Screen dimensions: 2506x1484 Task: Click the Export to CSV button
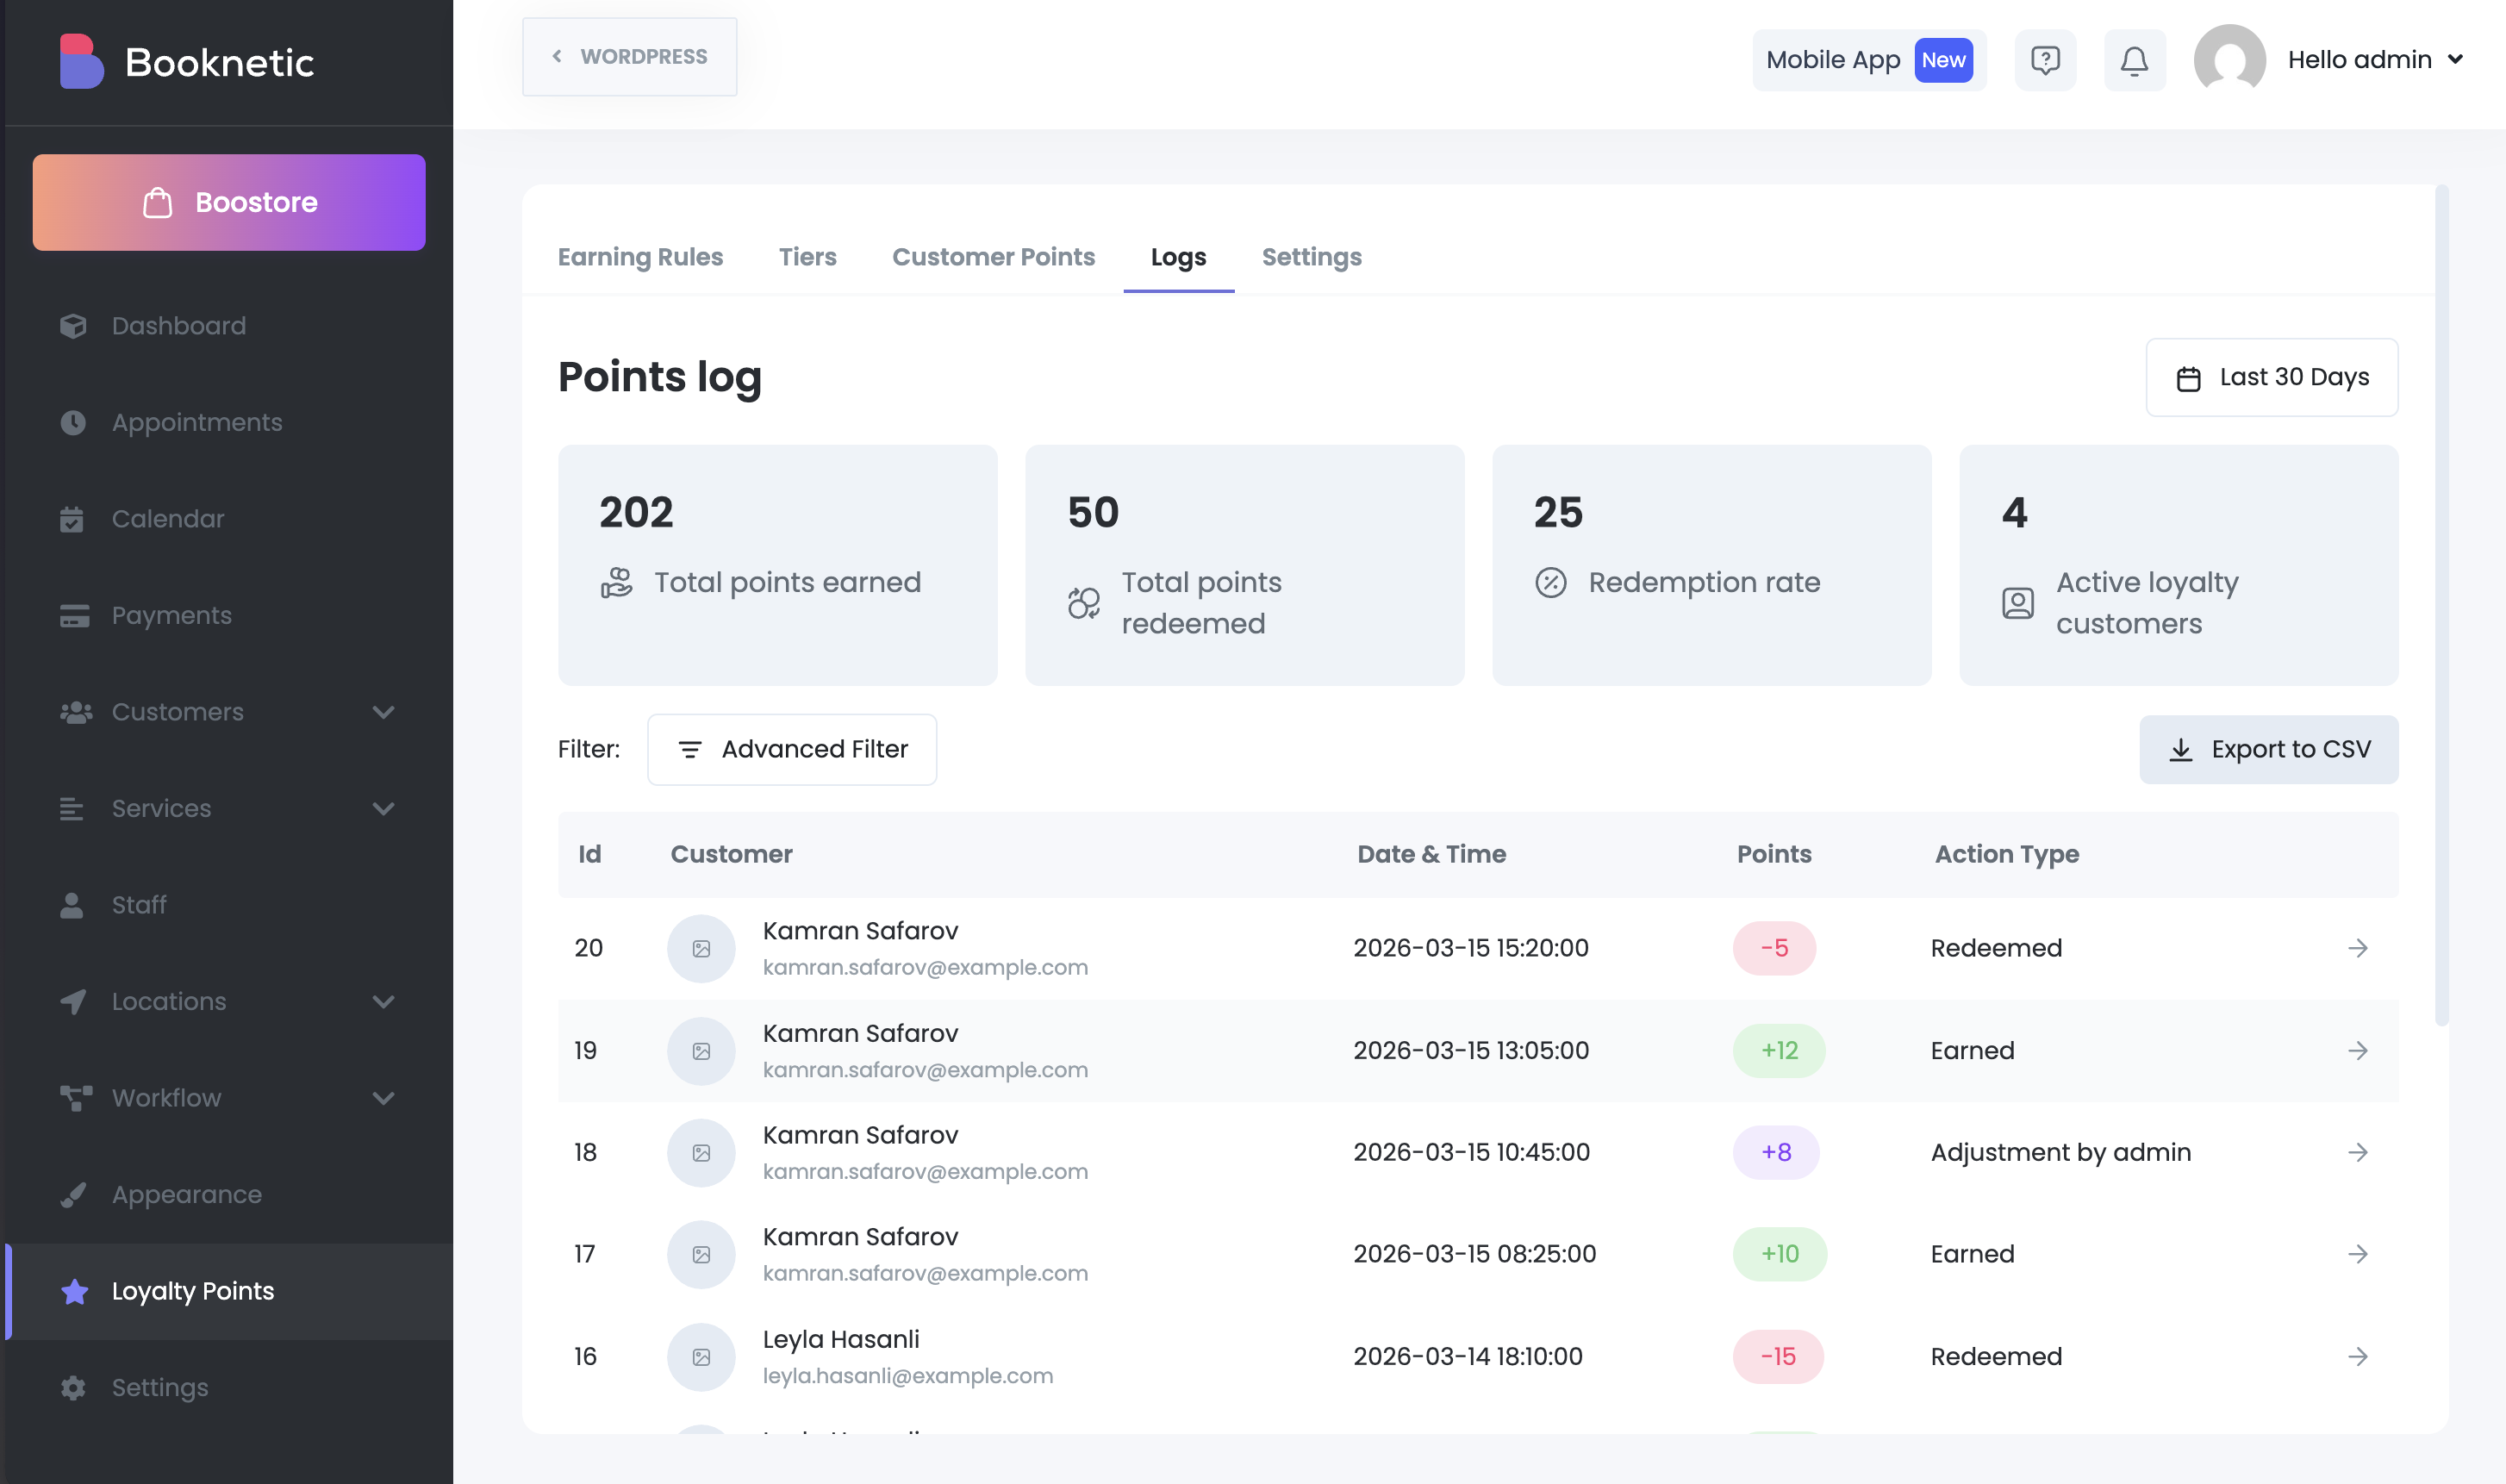[2268, 749]
